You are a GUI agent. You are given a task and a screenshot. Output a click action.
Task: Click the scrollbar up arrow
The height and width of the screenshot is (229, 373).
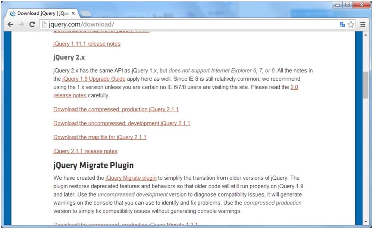click(366, 35)
